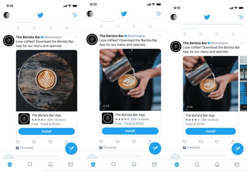The width and height of the screenshot is (247, 172).
Task: Go to the Search tab on the left phone
Action: pos(30,165)
